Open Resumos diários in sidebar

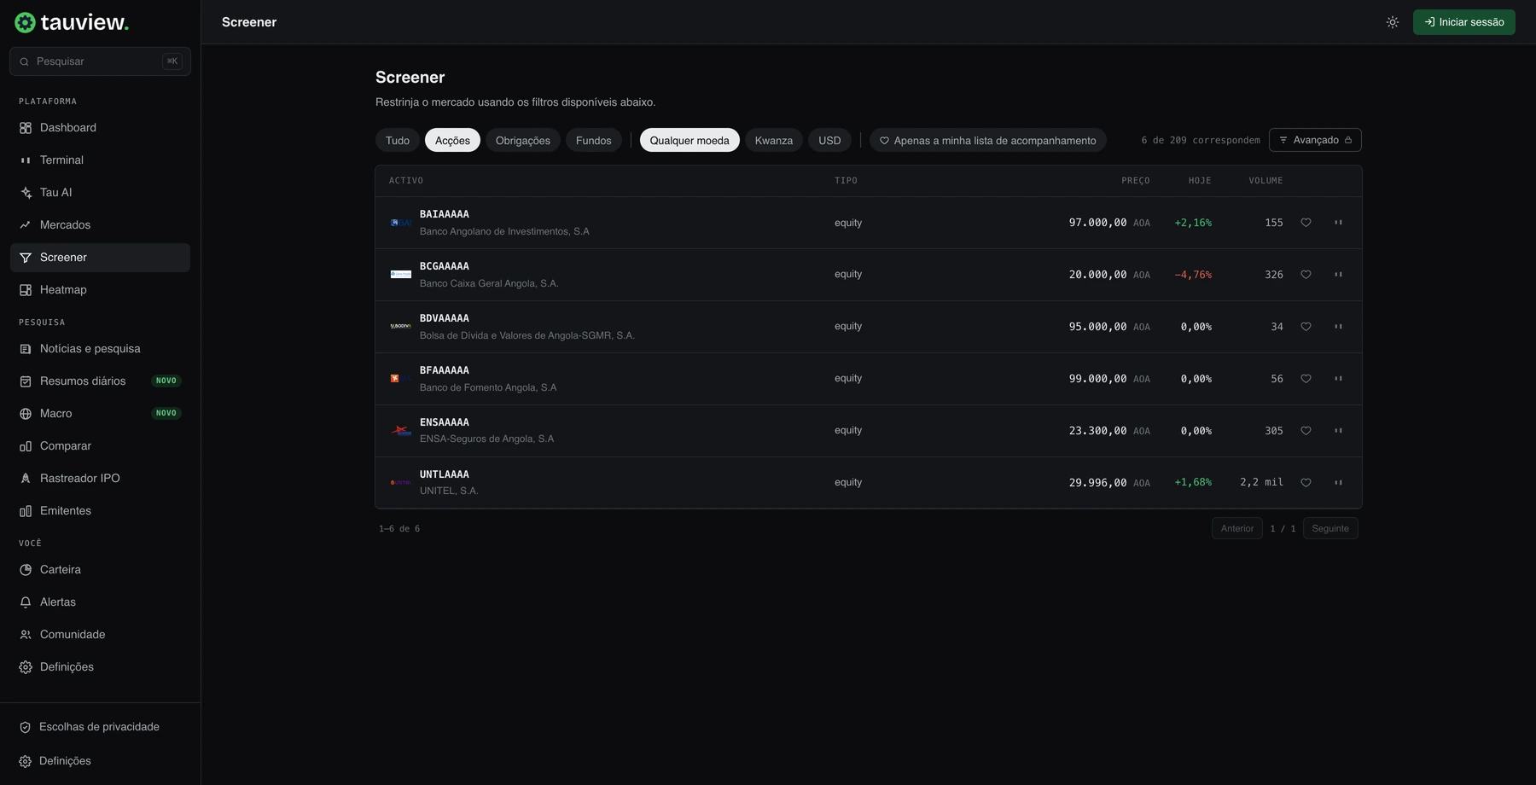(100, 381)
